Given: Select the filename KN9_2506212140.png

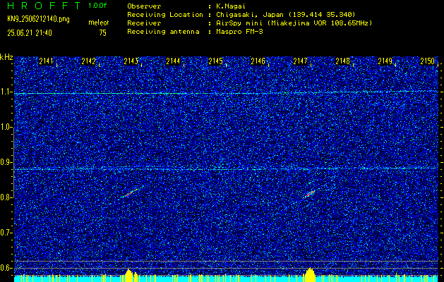Looking at the screenshot, I should coord(39,19).
